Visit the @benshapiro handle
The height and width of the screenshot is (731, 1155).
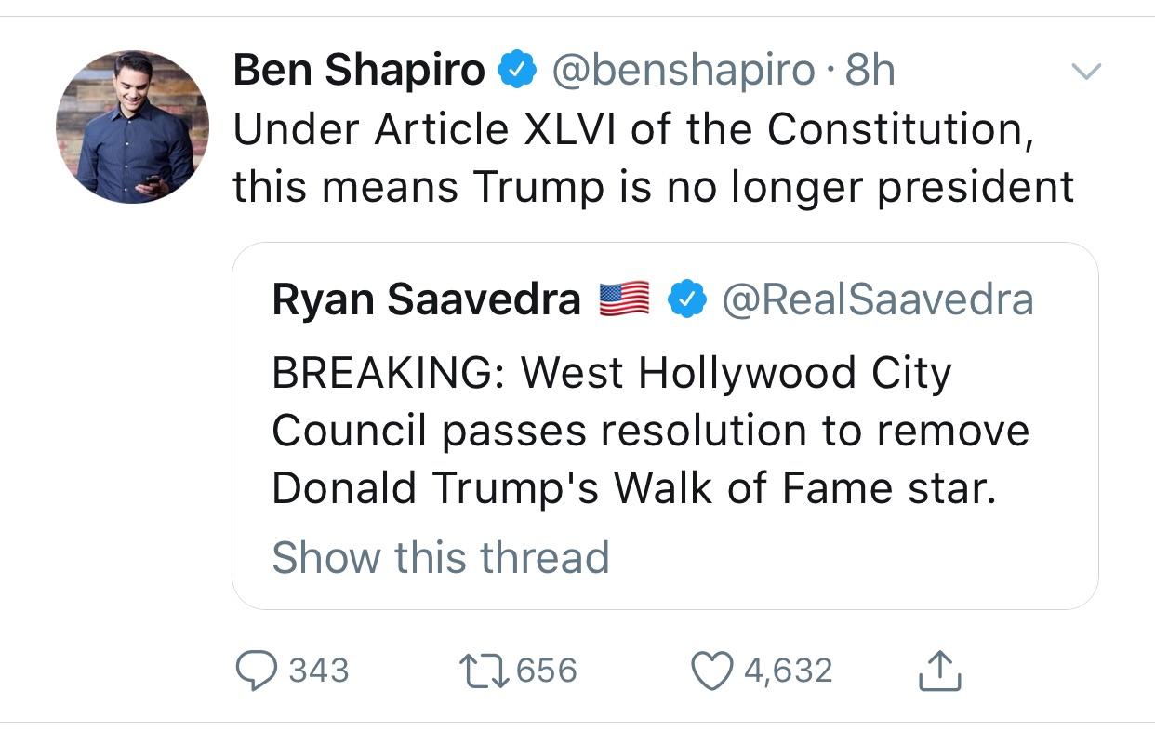(683, 71)
